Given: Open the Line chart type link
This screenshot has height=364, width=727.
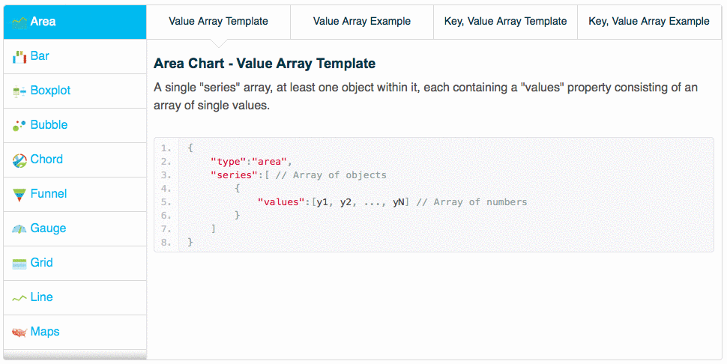Looking at the screenshot, I should [42, 297].
